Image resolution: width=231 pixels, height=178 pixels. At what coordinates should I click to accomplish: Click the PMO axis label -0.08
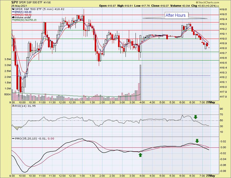click(223, 171)
